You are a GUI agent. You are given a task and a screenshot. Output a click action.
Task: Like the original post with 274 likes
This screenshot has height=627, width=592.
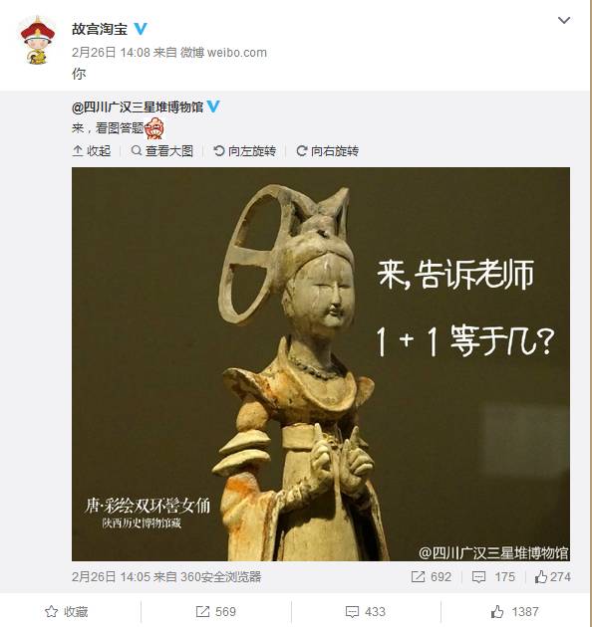point(553,577)
